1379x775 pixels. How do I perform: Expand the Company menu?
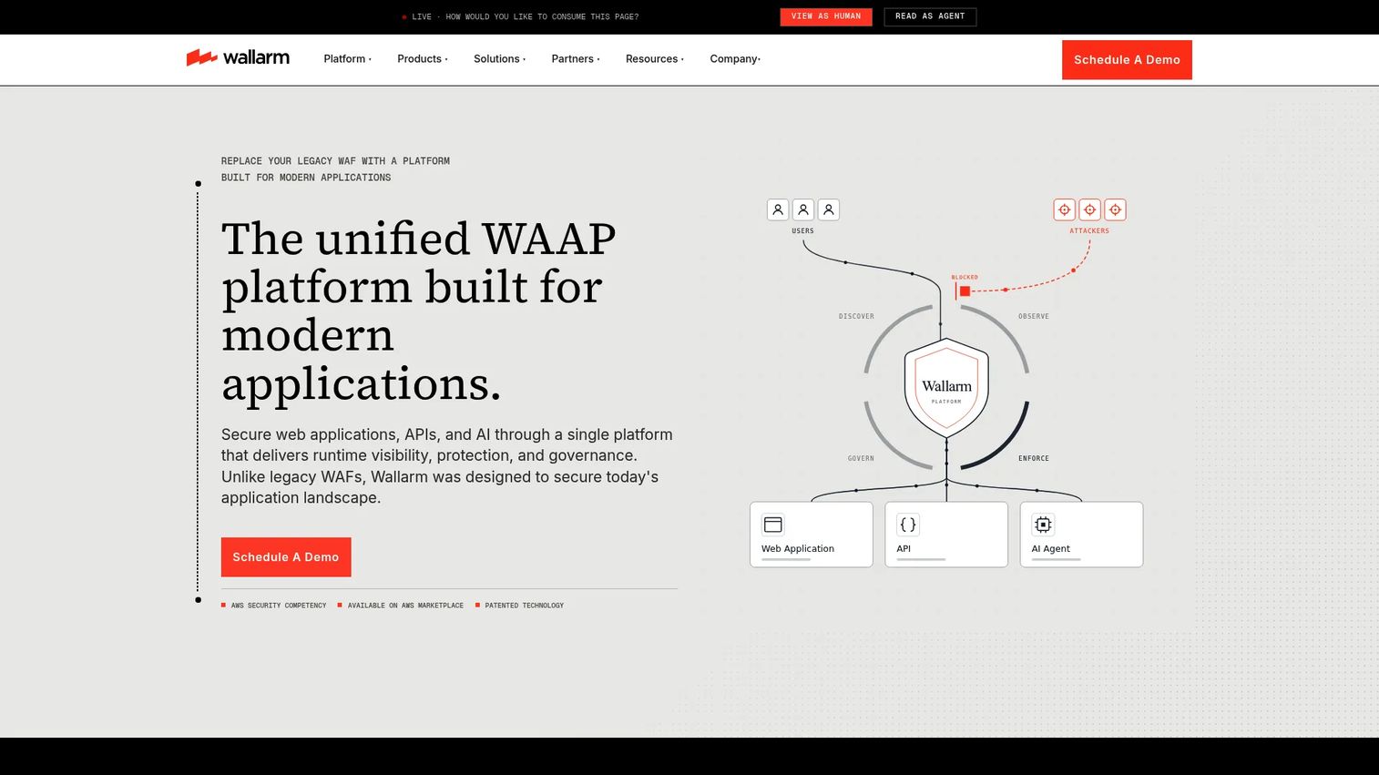click(735, 59)
